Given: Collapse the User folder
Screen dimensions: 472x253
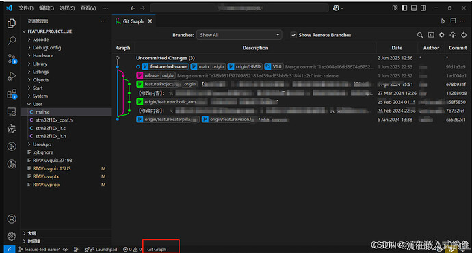Looking at the screenshot, I should pos(38,104).
